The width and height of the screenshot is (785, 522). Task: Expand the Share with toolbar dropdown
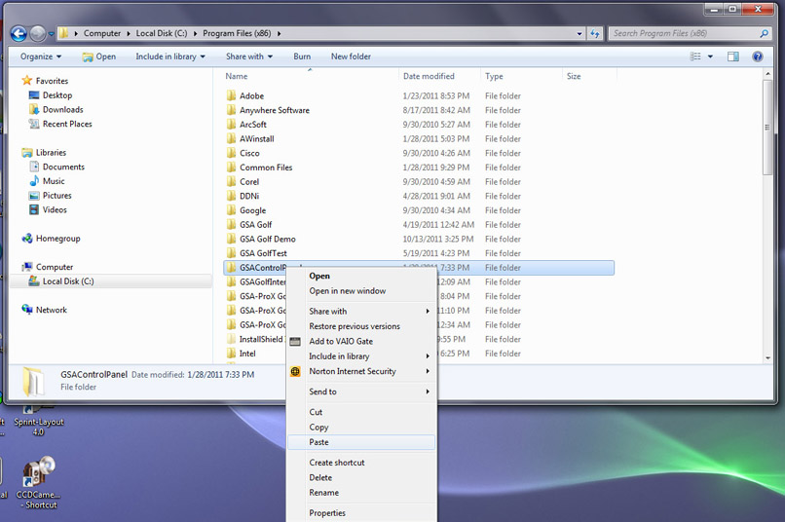248,56
